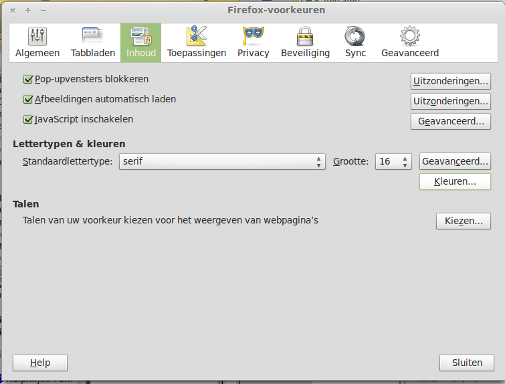
Task: Click the Help button
Action: coord(40,363)
